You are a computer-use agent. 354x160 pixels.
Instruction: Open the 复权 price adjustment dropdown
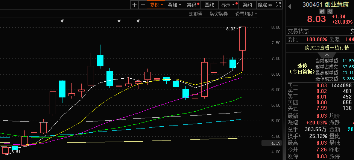(x=156, y=5)
